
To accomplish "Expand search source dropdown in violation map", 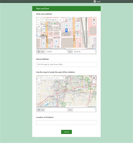I will [43, 78].
